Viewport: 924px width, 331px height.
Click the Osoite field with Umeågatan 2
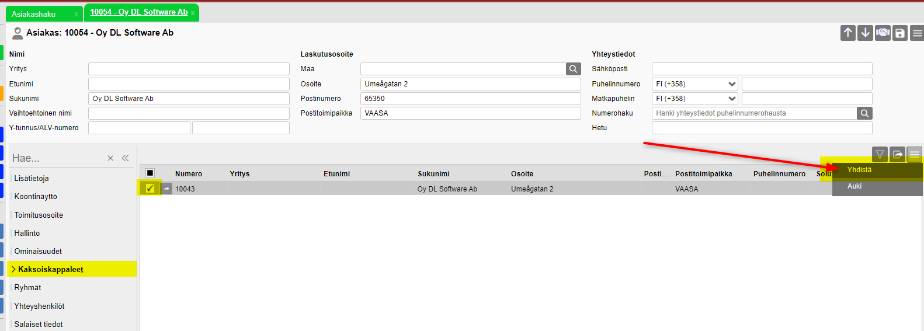tap(471, 84)
